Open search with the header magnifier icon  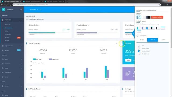(x=40, y=10)
